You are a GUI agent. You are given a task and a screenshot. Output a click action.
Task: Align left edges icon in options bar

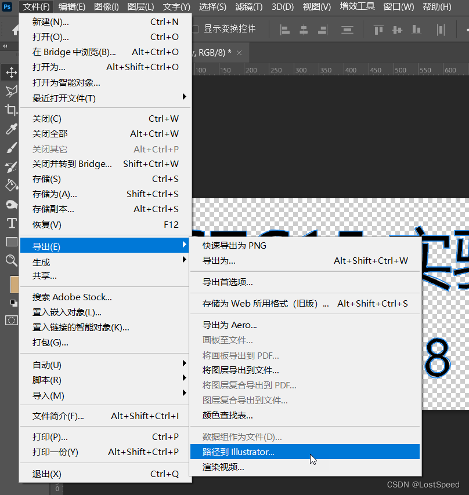point(285,30)
